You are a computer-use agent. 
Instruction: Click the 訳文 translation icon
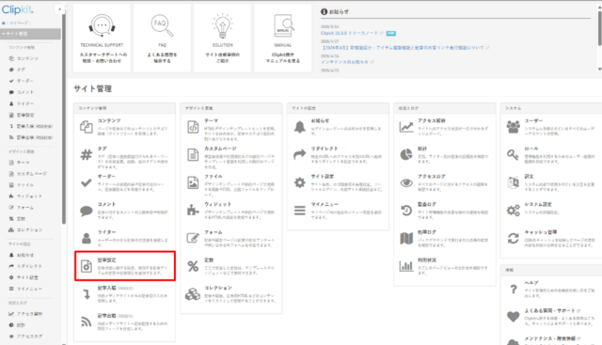514,182
